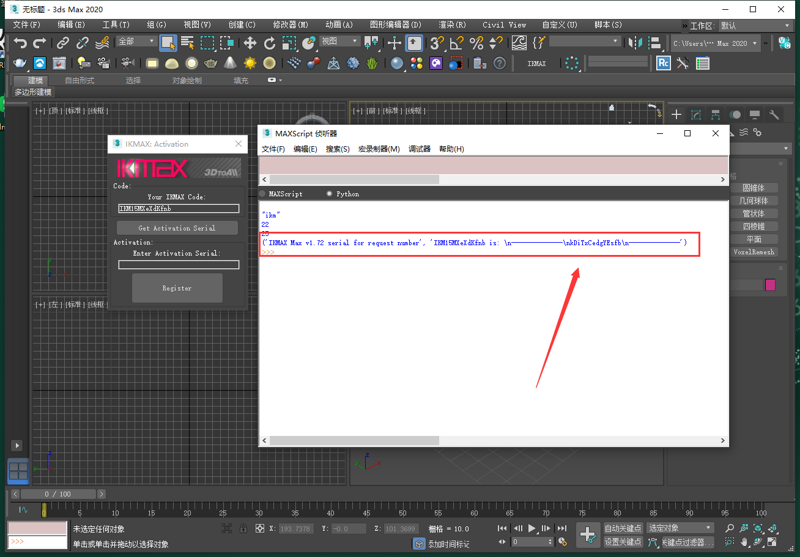Switch to the 自由形式 ribbon tab

click(80, 81)
